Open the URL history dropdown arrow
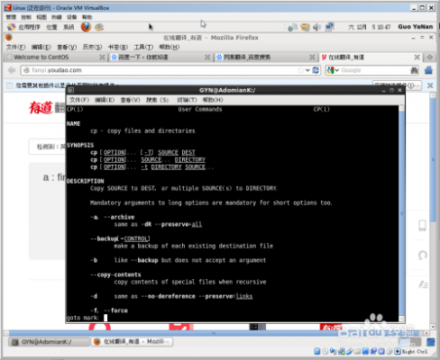 [307, 70]
